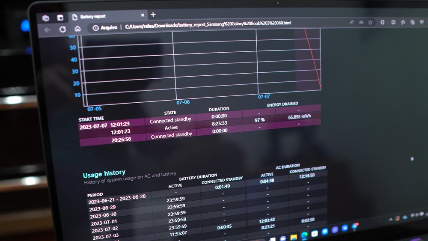Select the period 2023-06-21 - 2023-06-28
Image resolution: width=428 pixels, height=241 pixels.
pyautogui.click(x=117, y=199)
